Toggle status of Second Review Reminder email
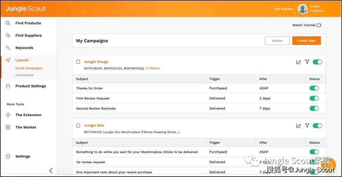The image size is (342, 177). 314,108
